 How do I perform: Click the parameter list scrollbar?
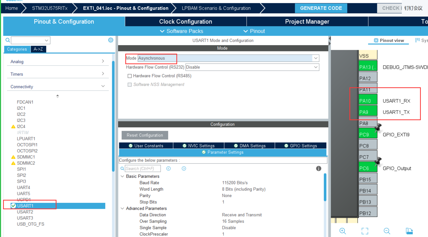325,187
